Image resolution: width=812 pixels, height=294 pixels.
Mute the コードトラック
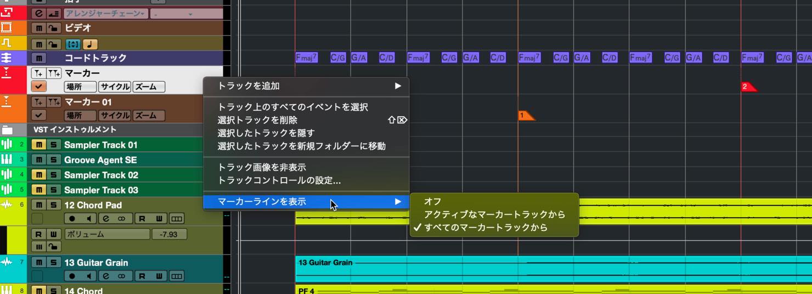pos(38,58)
